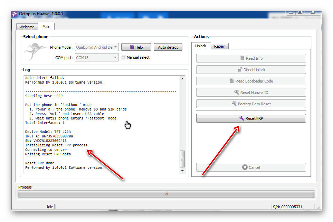Click the Help button
Viewport: 333px width, 222px height.
[x=136, y=47]
